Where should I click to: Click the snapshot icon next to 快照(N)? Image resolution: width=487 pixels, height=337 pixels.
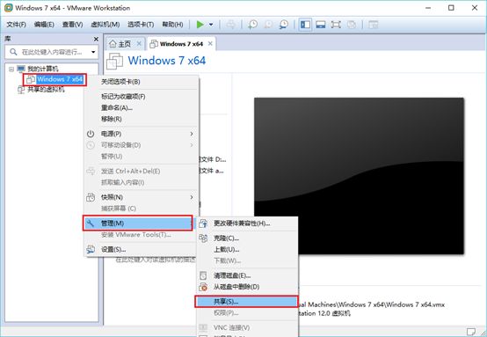(91, 197)
